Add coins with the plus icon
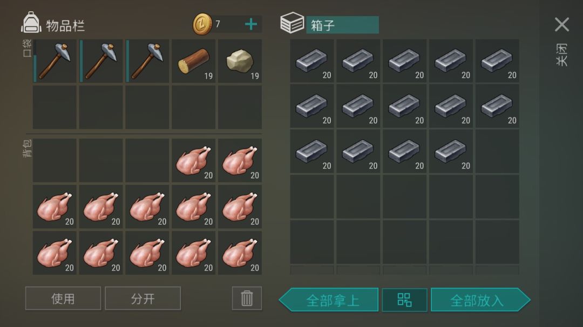Screen dimensions: 583x327 251,24
